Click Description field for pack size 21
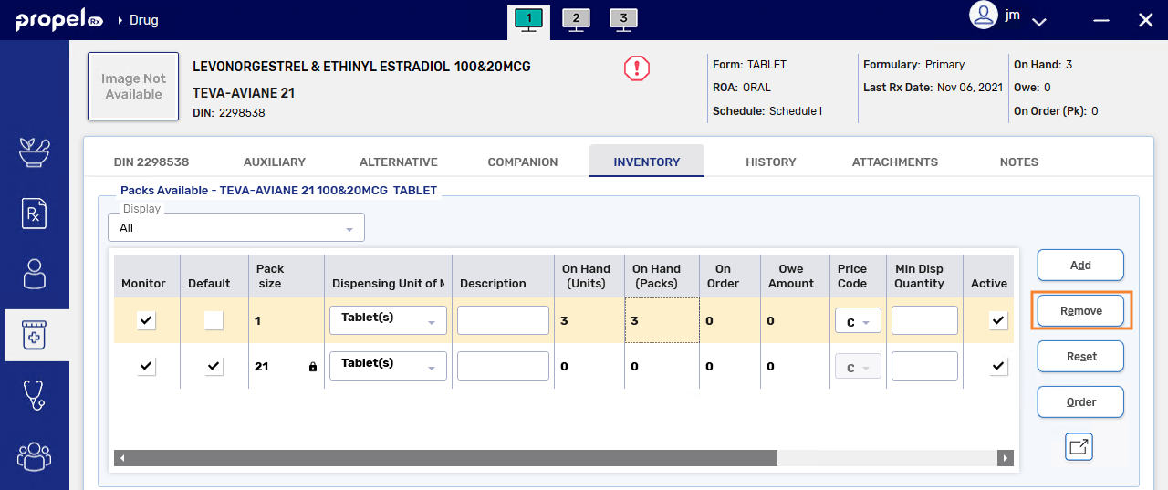The height and width of the screenshot is (490, 1168). point(503,366)
